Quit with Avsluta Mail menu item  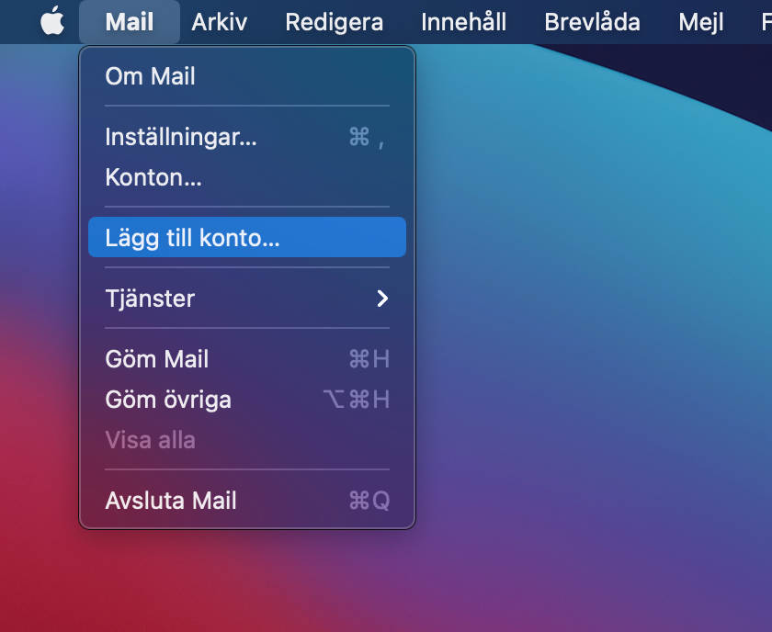coord(247,501)
